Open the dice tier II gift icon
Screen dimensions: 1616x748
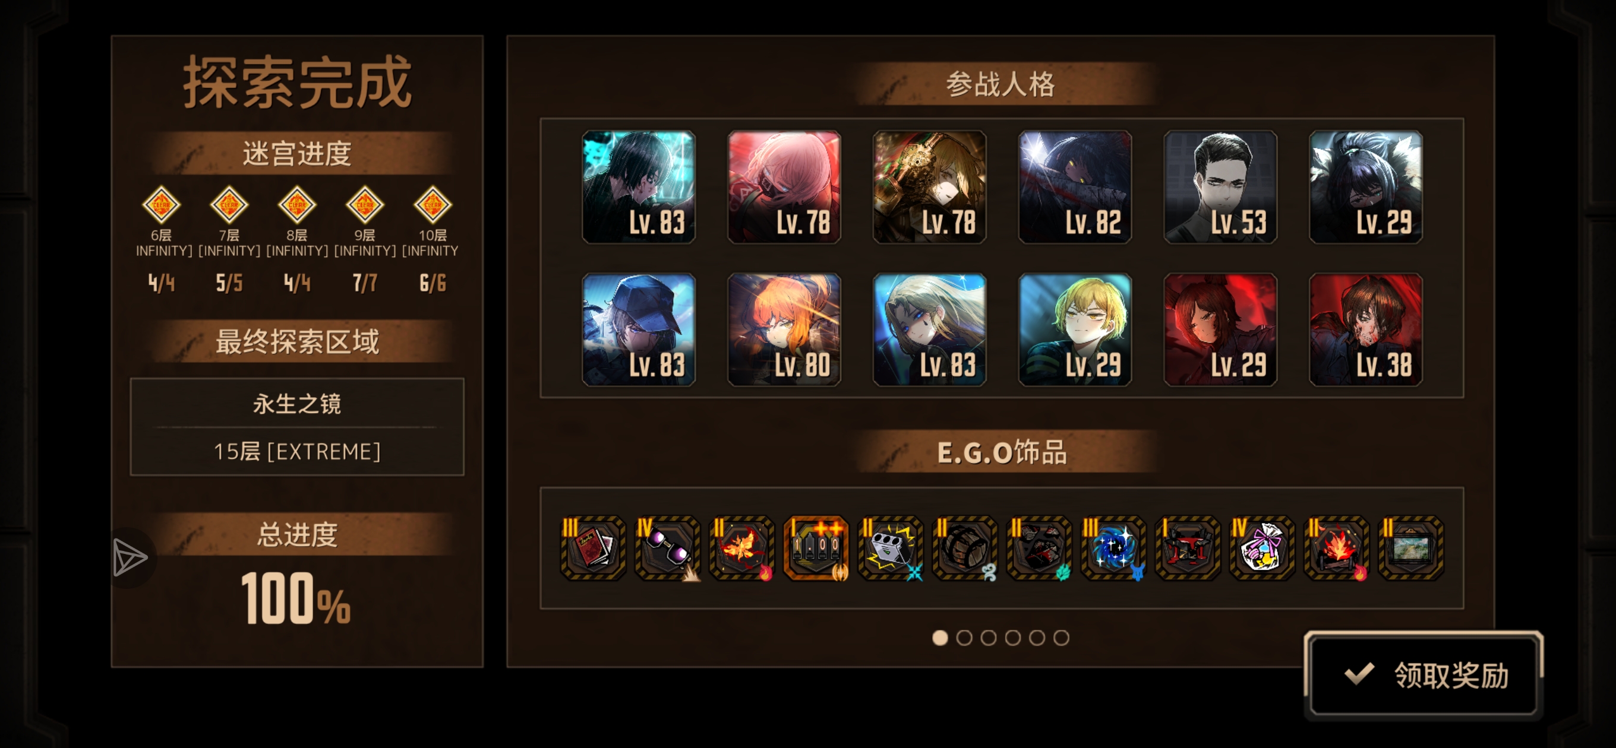point(890,548)
